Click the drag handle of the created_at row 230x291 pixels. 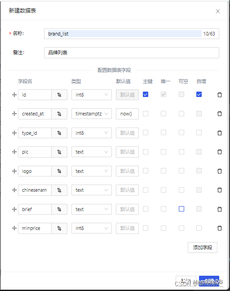pos(14,114)
